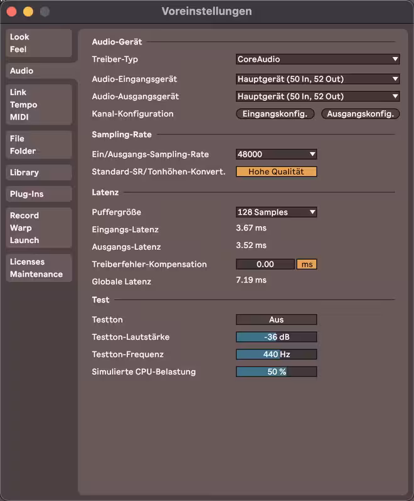Open the Licenses Maintenance tab
414x501 pixels.
[39, 268]
